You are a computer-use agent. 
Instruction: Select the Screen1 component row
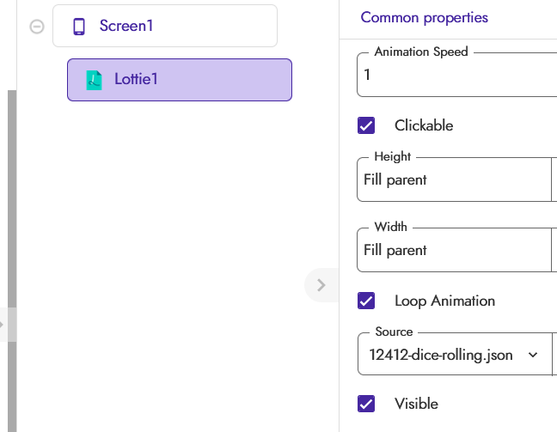[165, 26]
